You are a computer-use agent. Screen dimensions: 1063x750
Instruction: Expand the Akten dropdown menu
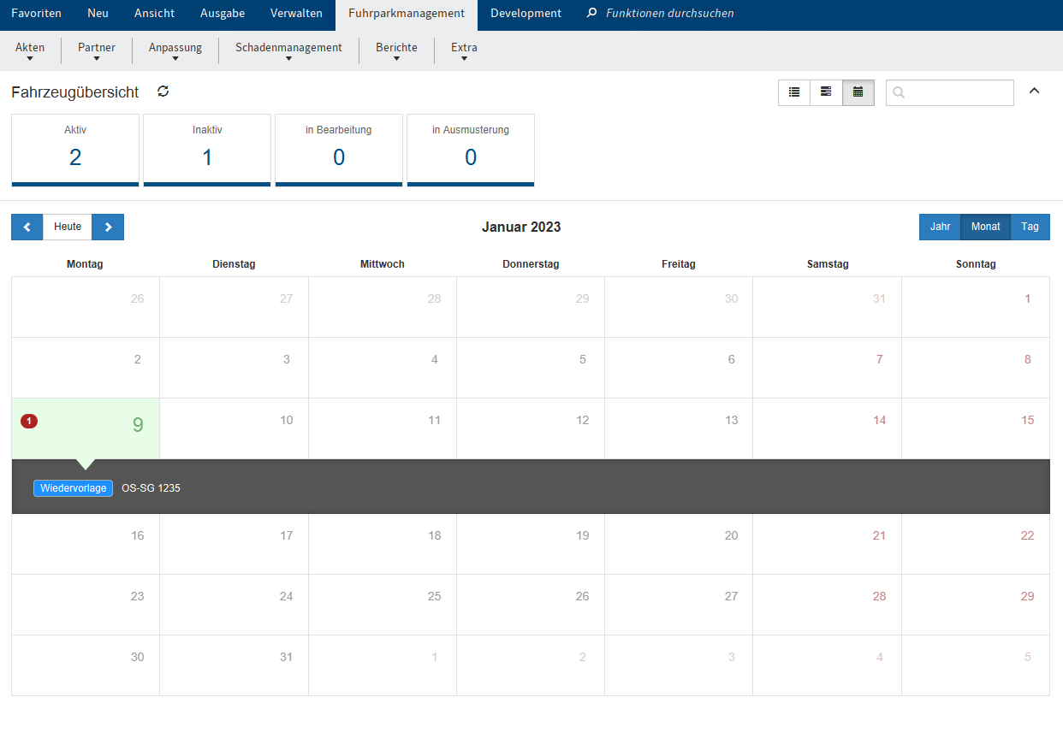point(30,51)
